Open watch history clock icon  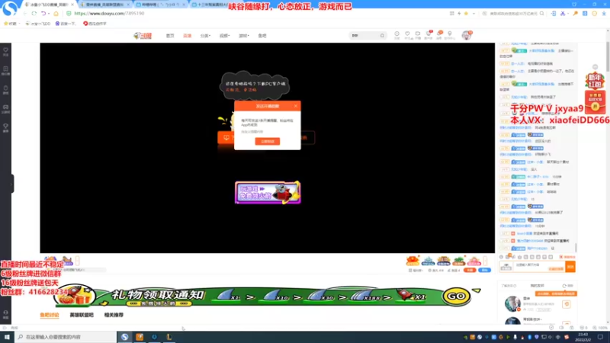396,35
